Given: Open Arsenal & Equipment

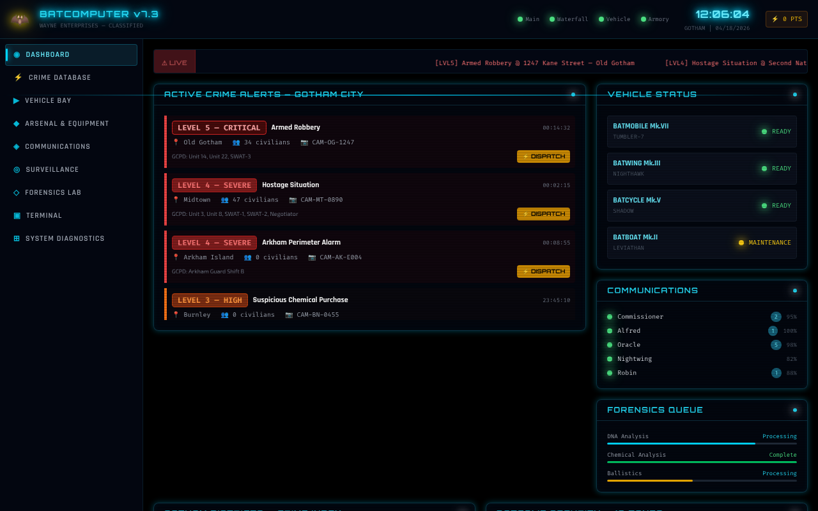Looking at the screenshot, I should point(72,123).
